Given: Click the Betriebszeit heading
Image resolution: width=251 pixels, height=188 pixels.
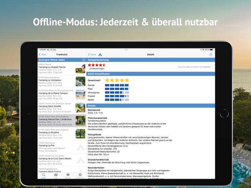Looking at the screenshot, I should pyautogui.click(x=94, y=110).
